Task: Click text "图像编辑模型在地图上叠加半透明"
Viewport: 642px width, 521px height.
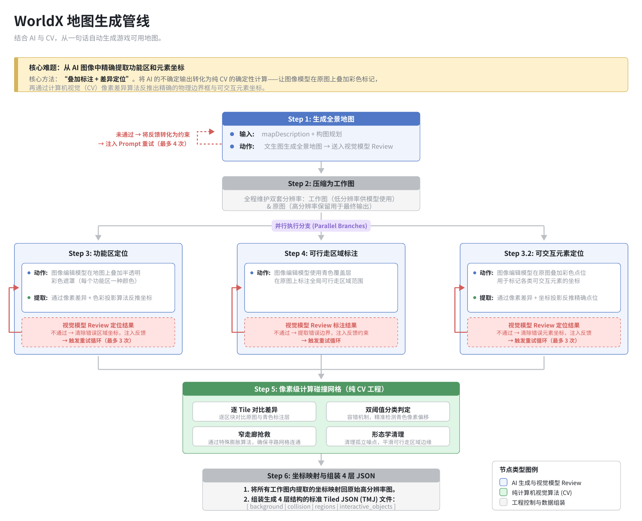Action: pyautogui.click(x=96, y=273)
